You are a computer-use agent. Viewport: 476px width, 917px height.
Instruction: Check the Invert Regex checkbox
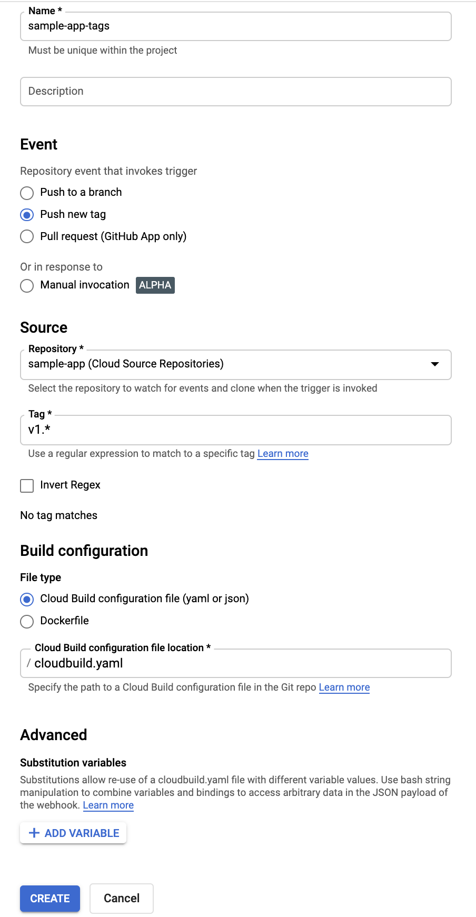click(26, 485)
